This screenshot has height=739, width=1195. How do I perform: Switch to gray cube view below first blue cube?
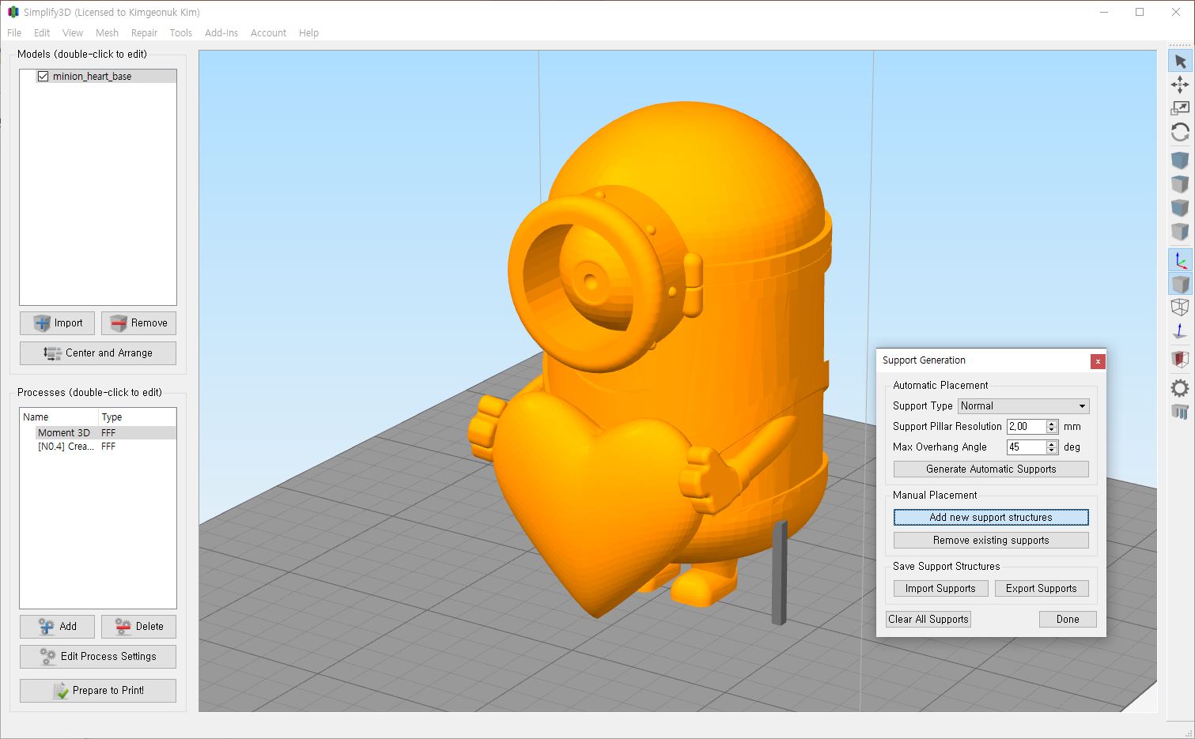[1180, 184]
